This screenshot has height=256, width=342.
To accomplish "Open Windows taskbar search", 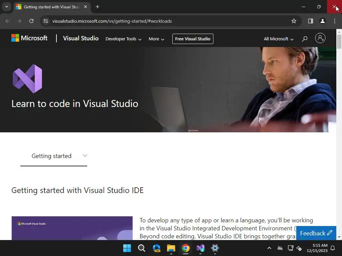I will tap(142, 248).
